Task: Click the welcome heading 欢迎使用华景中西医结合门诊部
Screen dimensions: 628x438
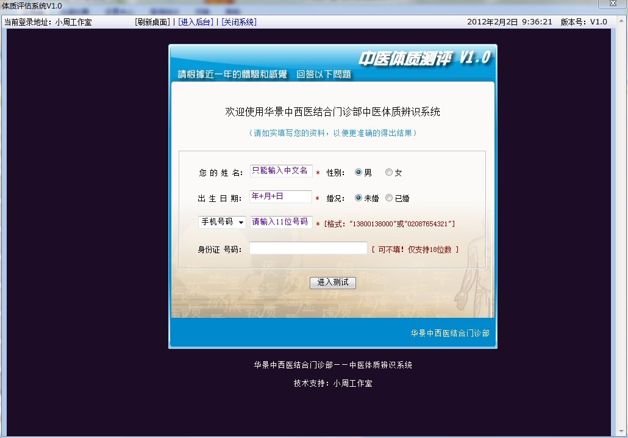Action: 332,112
